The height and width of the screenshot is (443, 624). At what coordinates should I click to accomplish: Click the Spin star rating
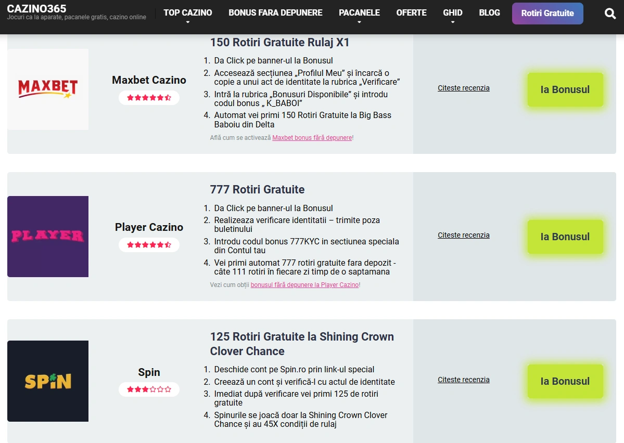149,389
